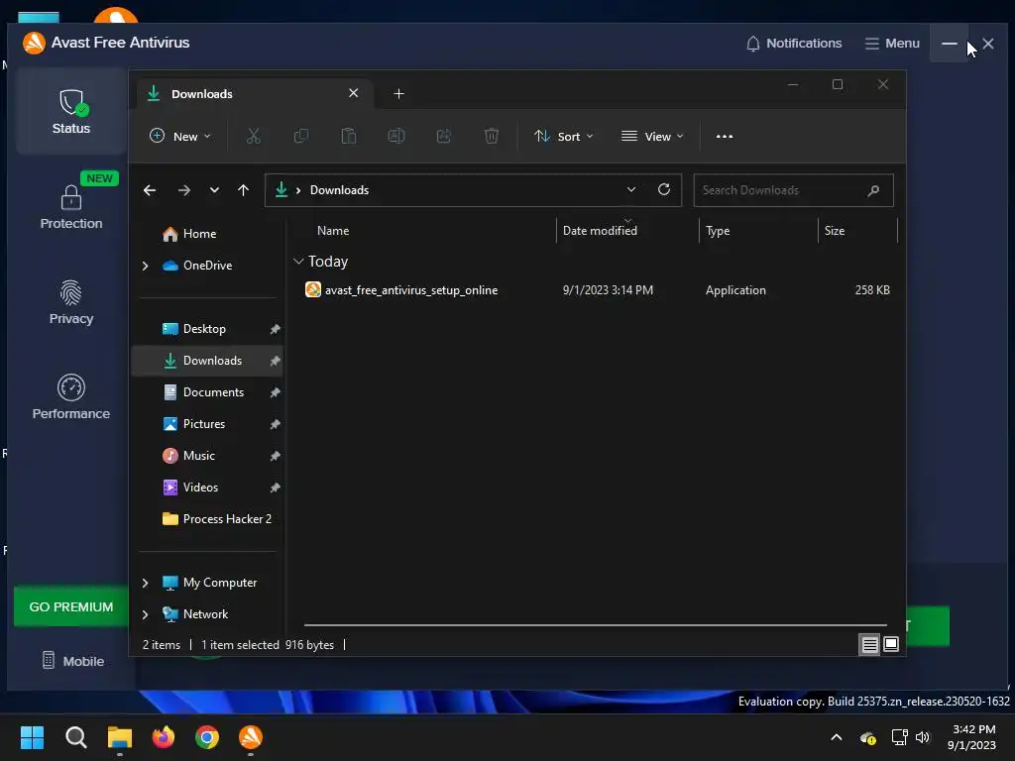Click the Paste icon in Explorer toolbar

(x=349, y=137)
